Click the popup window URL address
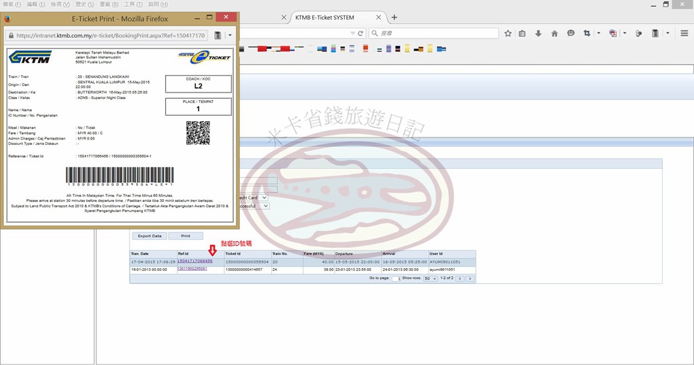This screenshot has width=694, height=365. point(110,35)
